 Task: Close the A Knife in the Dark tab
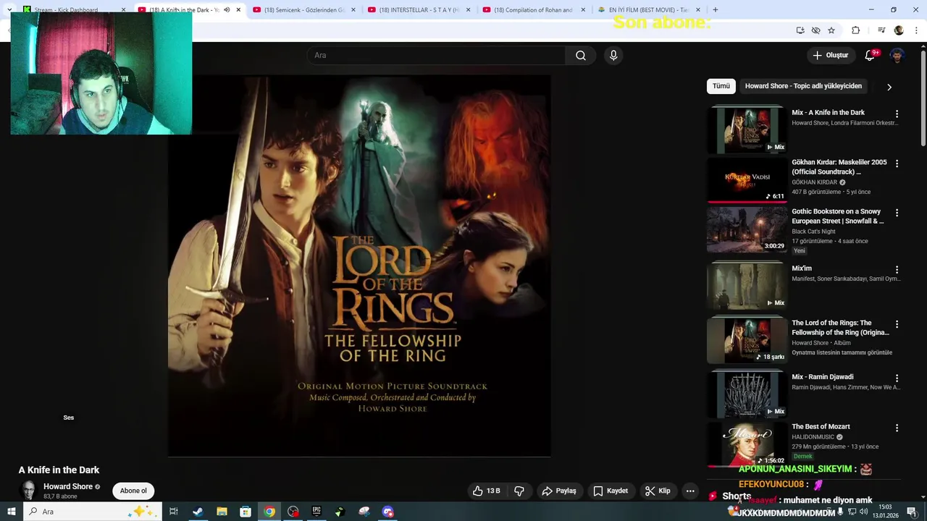point(238,9)
